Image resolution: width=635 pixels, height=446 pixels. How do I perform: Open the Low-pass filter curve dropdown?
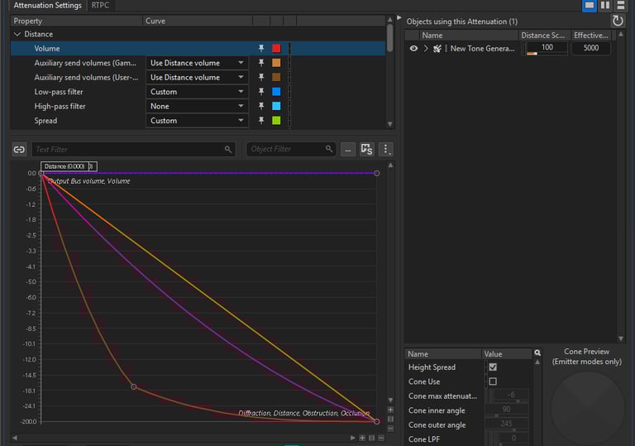point(197,92)
